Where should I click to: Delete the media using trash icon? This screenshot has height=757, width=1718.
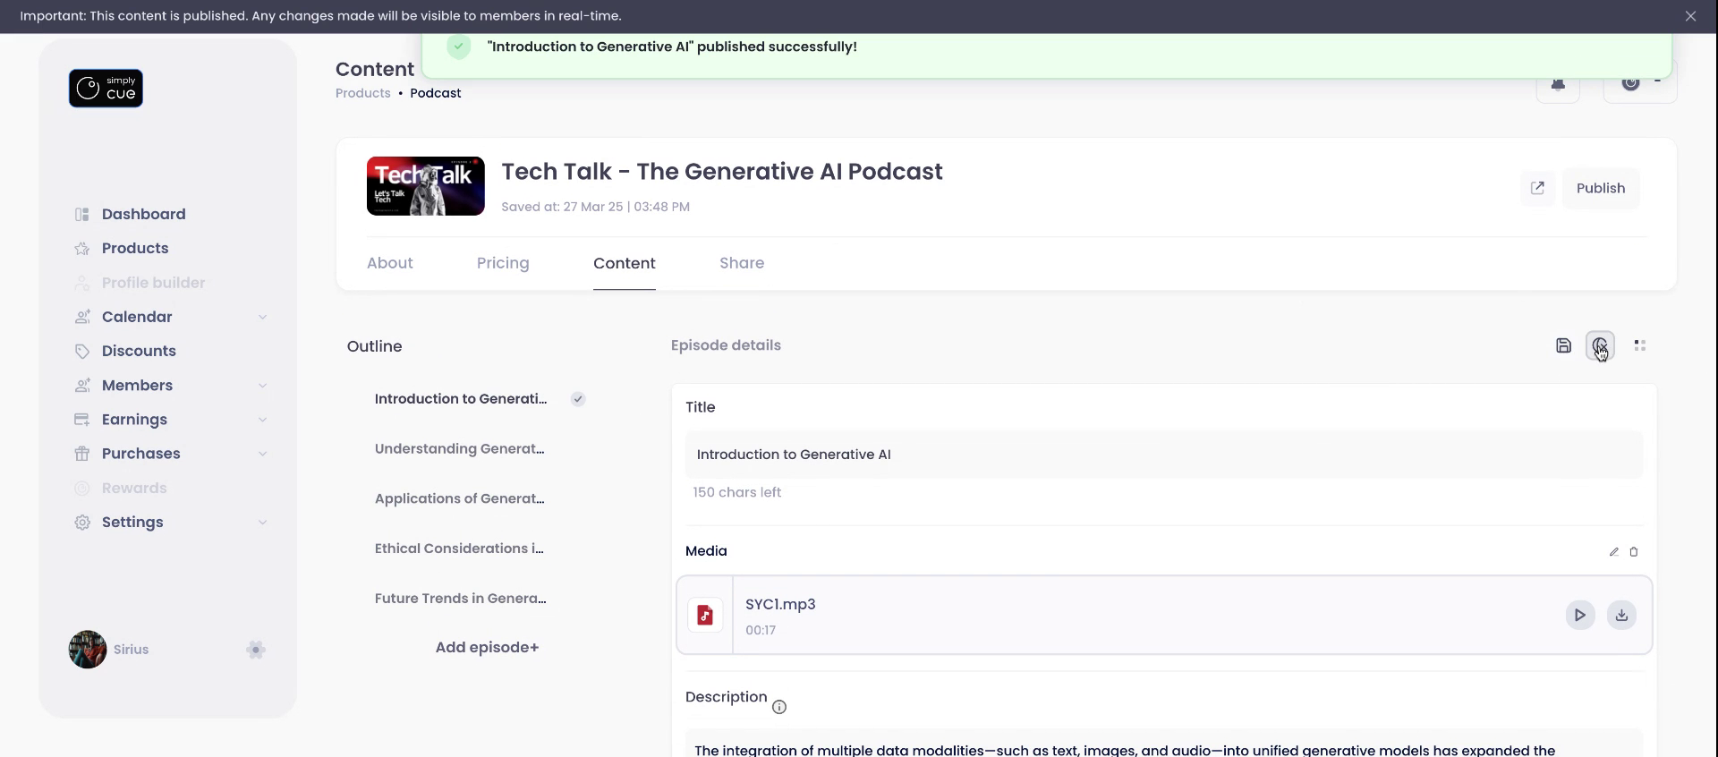coord(1634,552)
